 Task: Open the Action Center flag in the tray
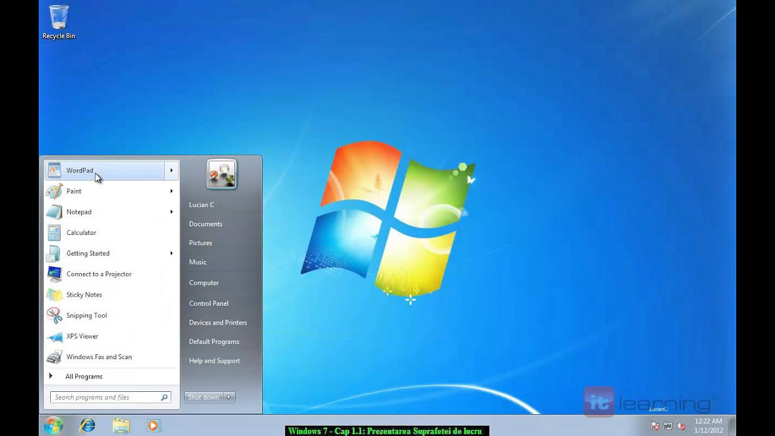click(655, 425)
